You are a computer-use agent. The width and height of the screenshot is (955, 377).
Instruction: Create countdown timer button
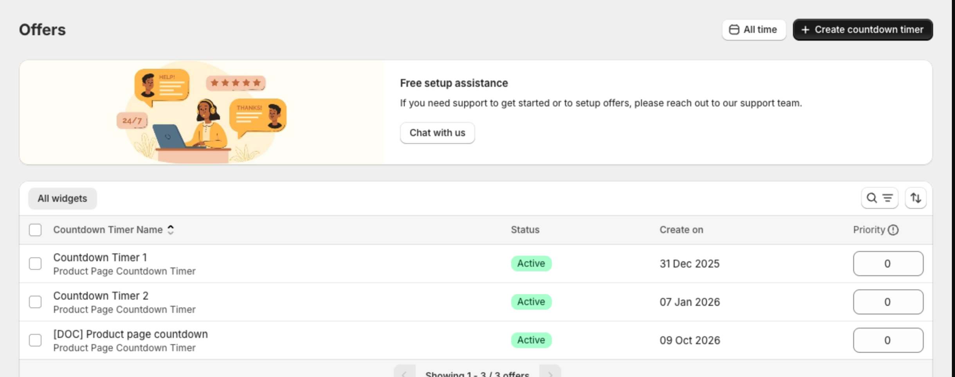click(x=863, y=30)
